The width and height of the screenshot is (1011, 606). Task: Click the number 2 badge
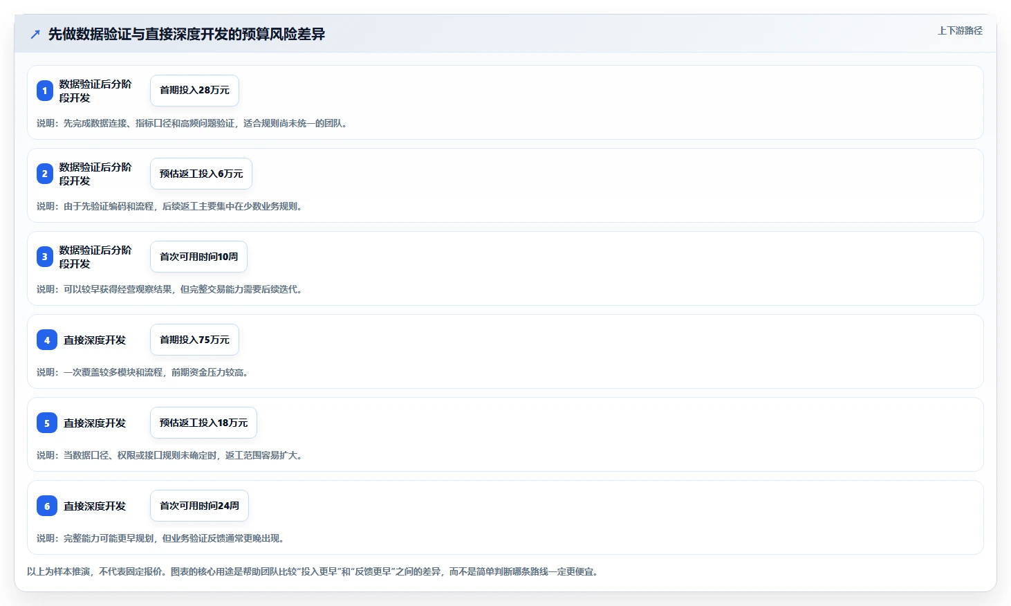click(45, 174)
